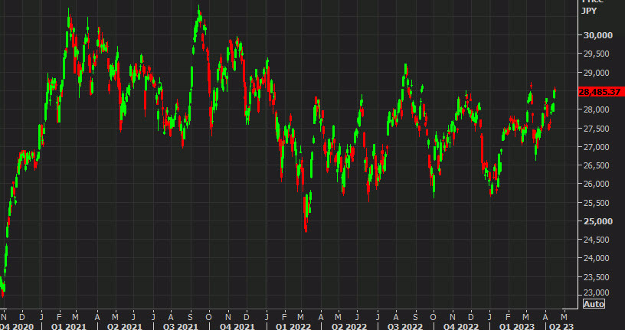Click the 25,000 price axis label

tap(598, 221)
